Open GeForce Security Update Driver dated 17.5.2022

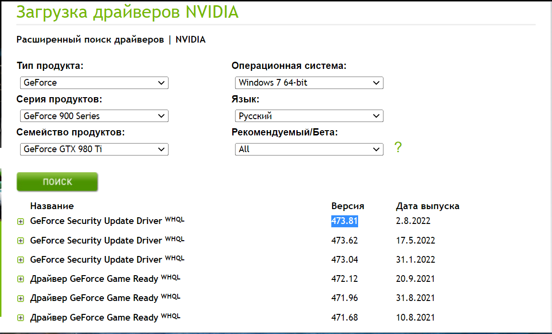pos(96,240)
